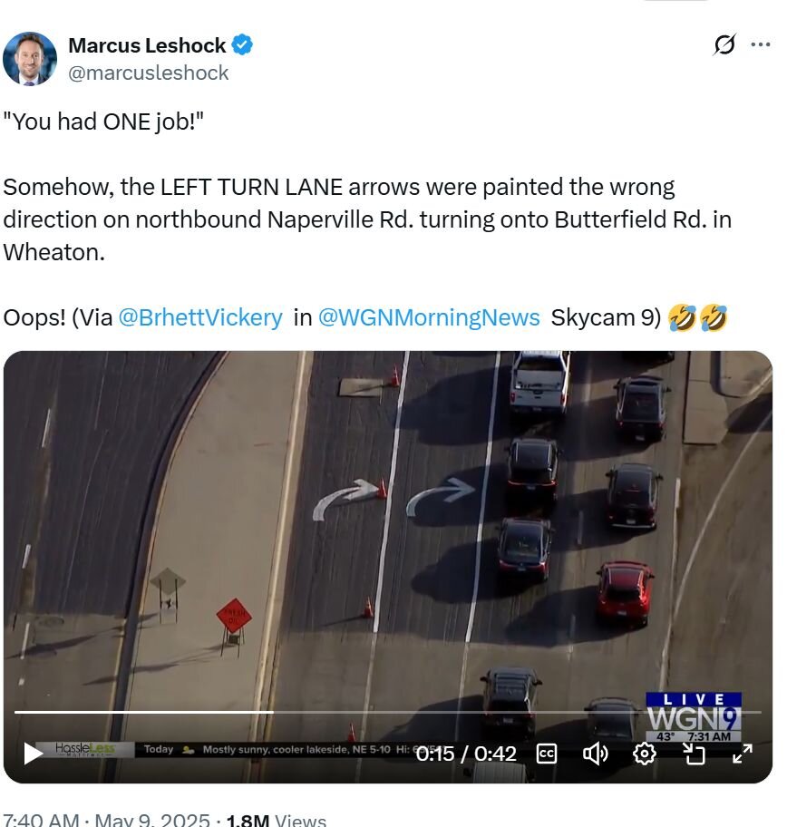Click the video elapsed time display 0:15 / 0:42
The image size is (787, 827).
[x=466, y=754]
